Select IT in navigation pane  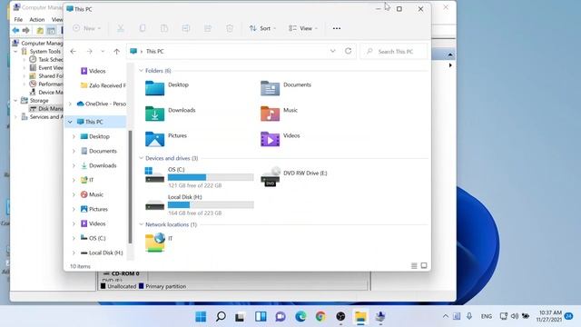pyautogui.click(x=87, y=180)
